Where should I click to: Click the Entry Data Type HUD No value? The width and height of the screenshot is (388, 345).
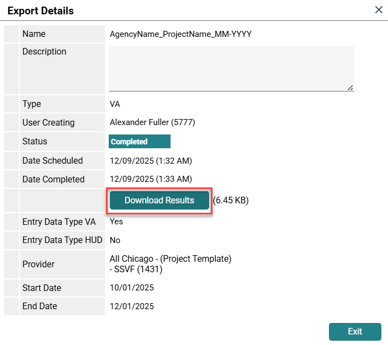pos(115,240)
